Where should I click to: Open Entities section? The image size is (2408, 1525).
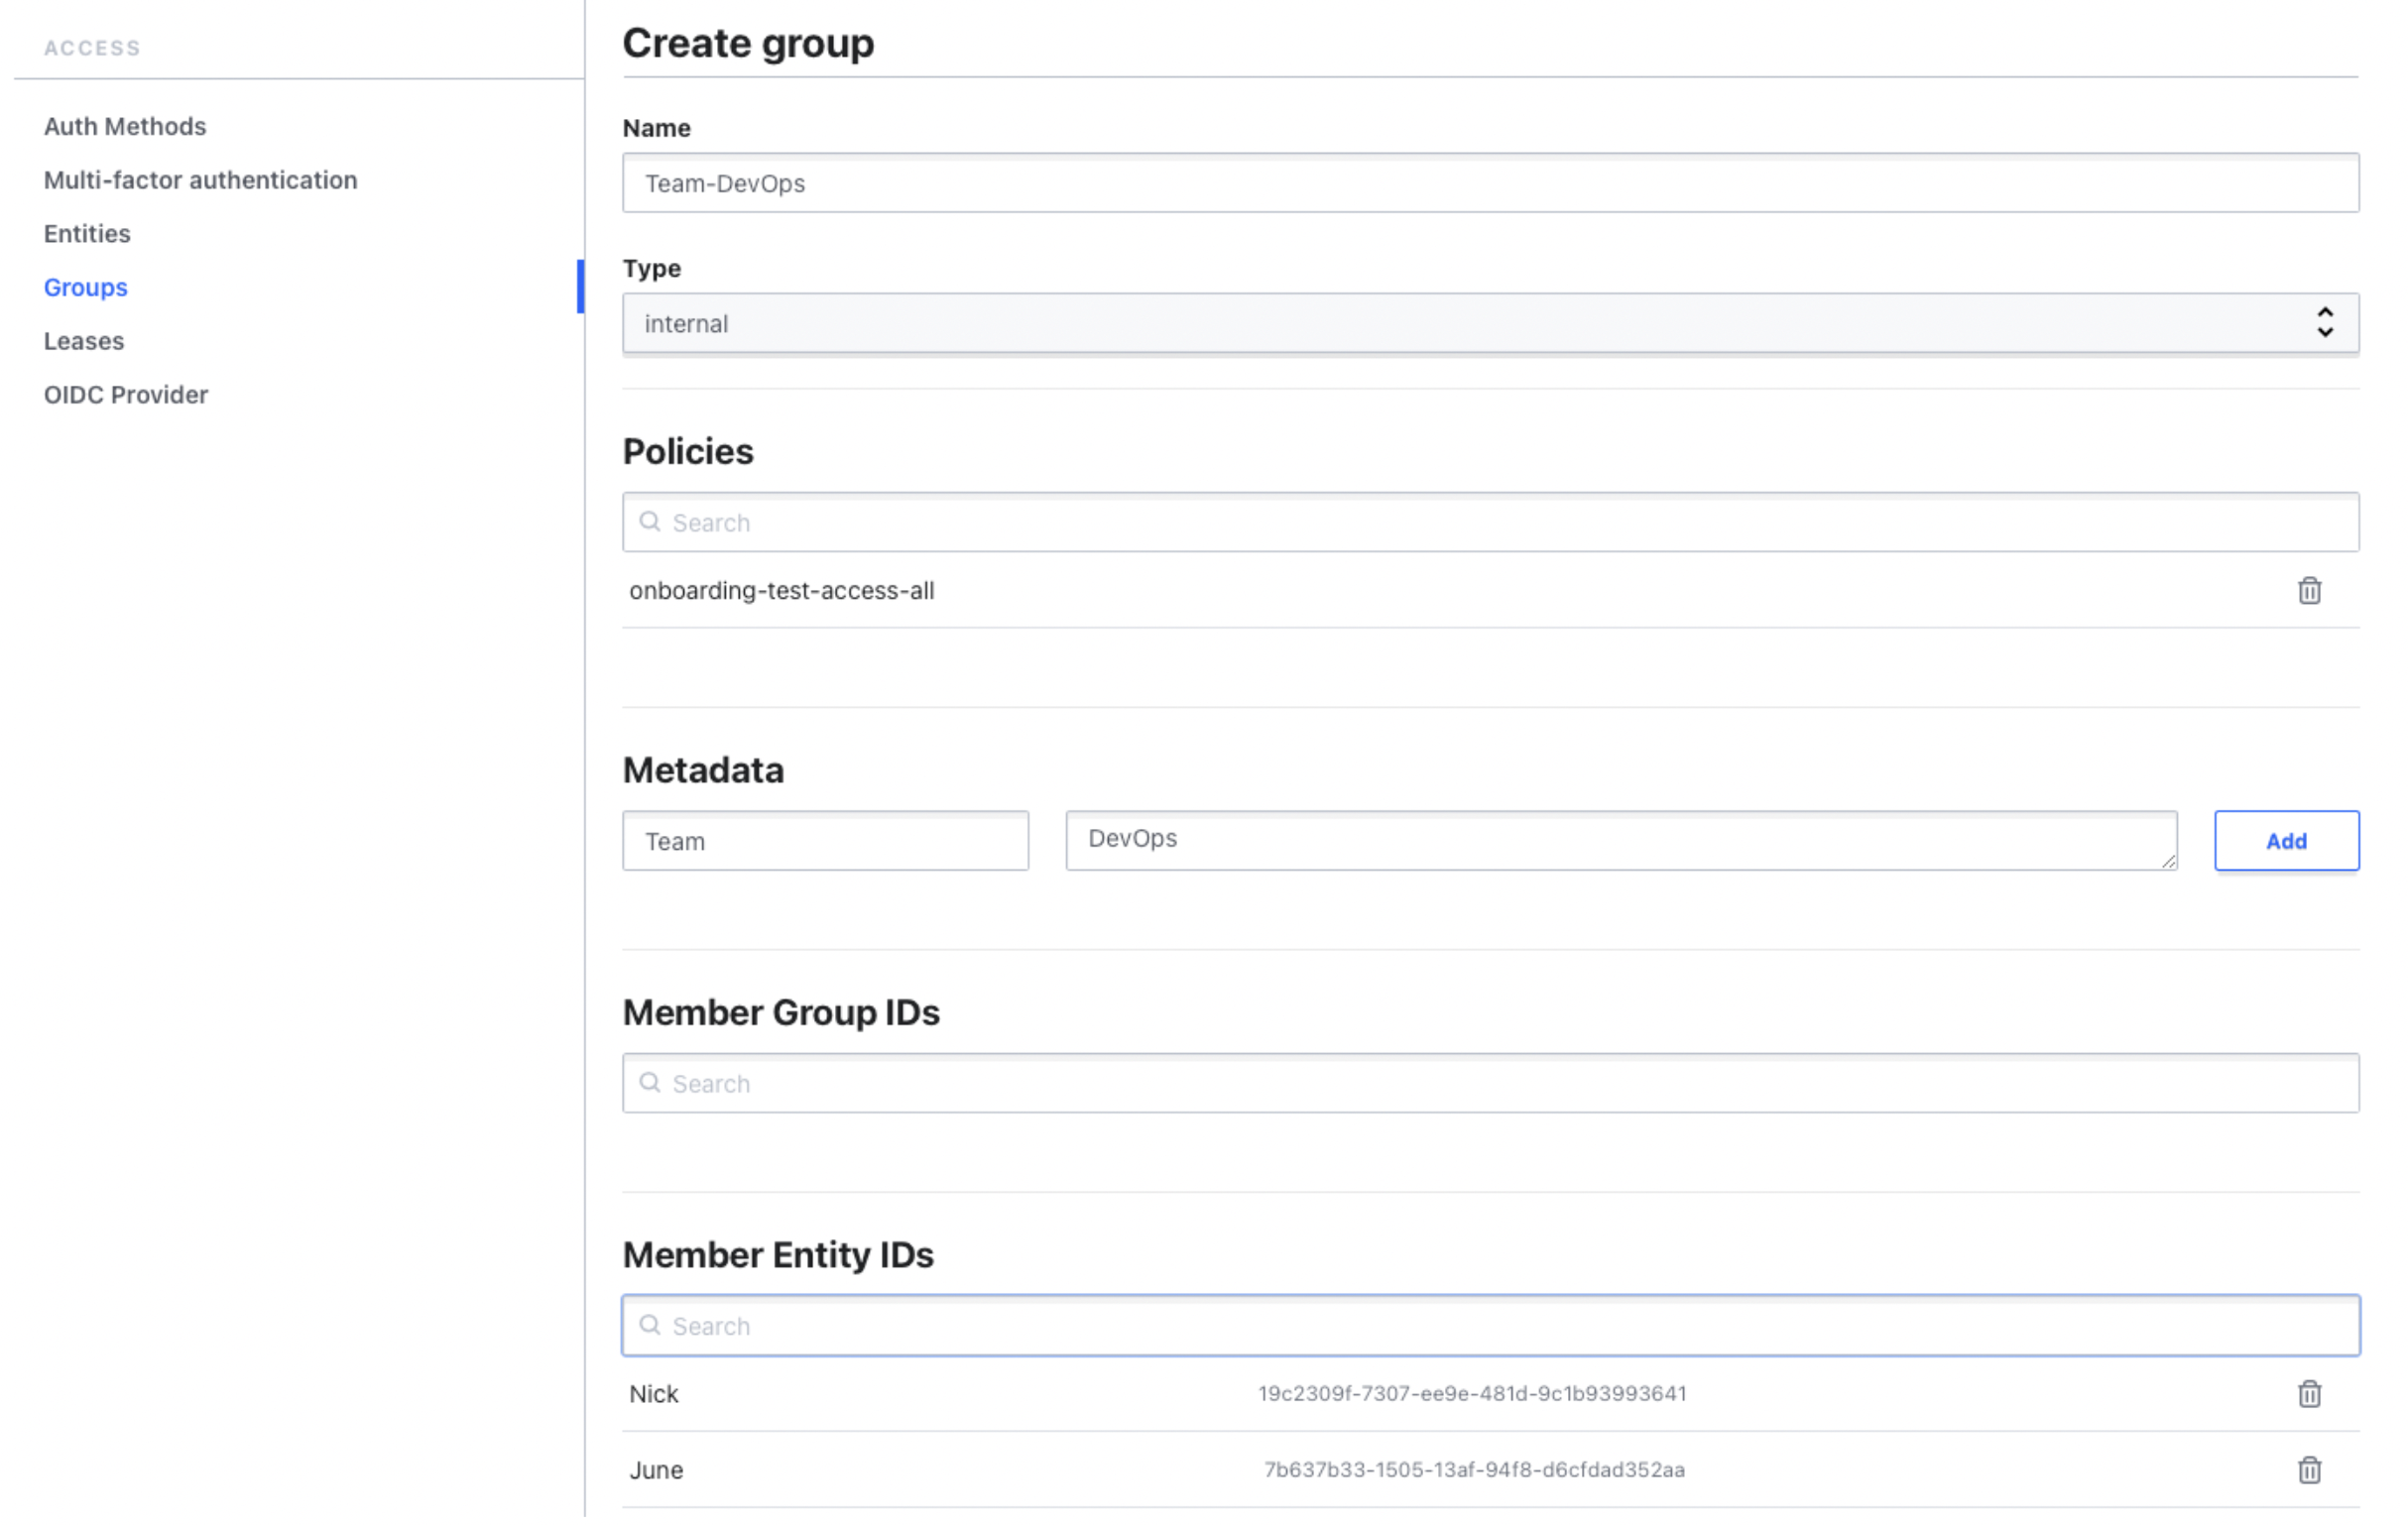click(87, 233)
